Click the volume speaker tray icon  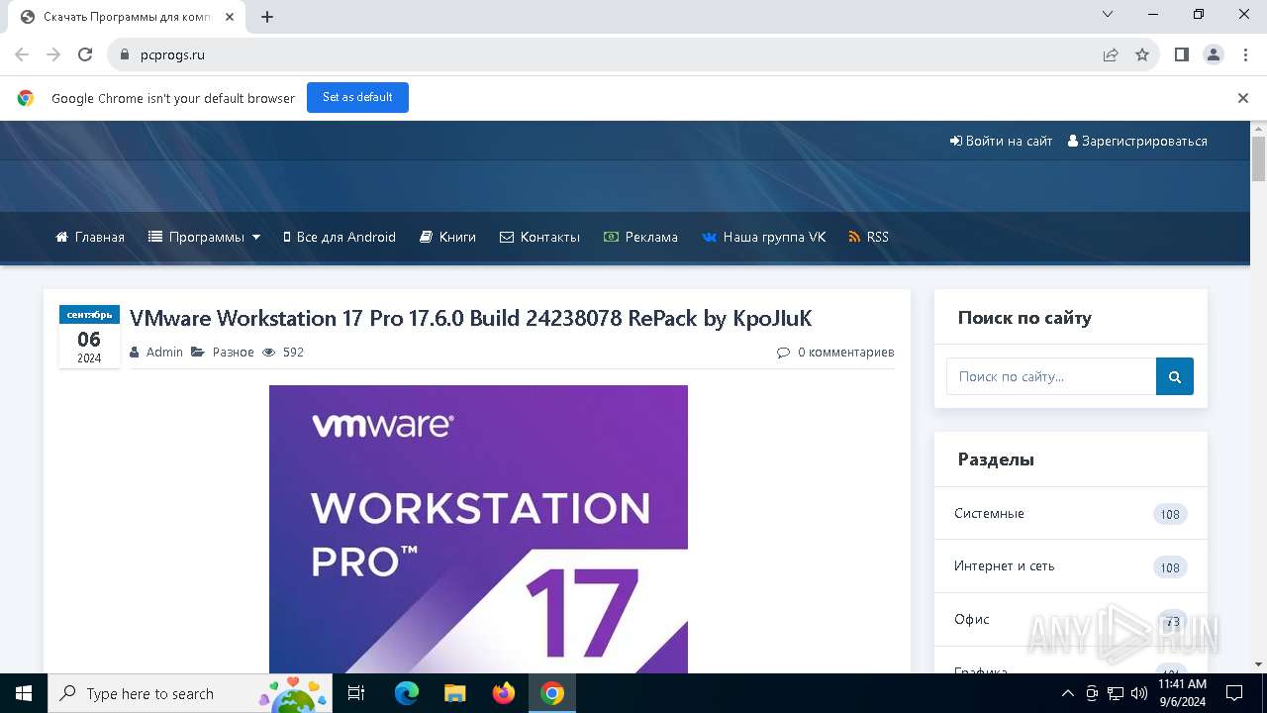1138,693
